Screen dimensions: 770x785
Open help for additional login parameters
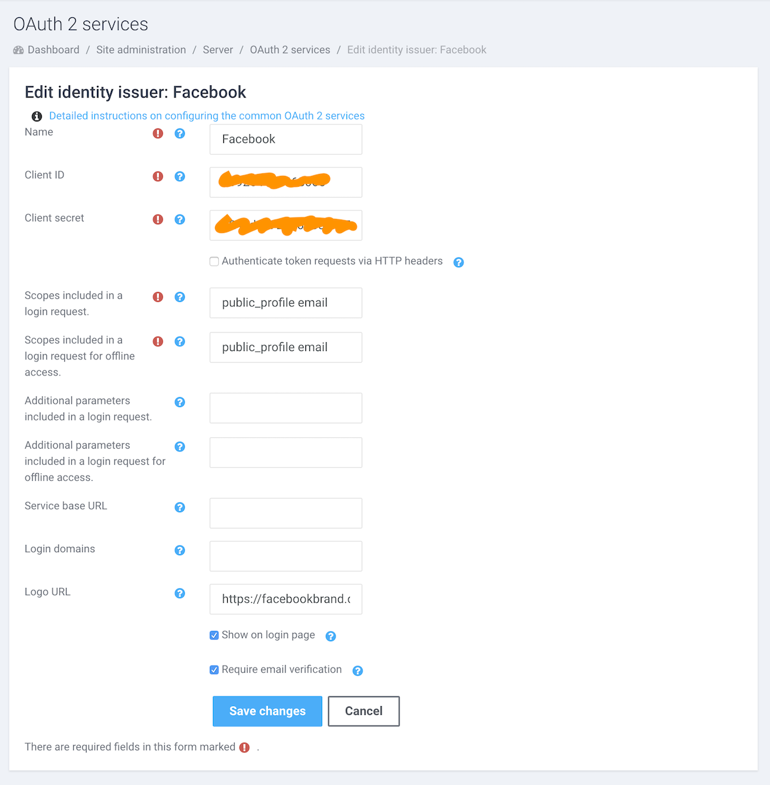coord(180,402)
